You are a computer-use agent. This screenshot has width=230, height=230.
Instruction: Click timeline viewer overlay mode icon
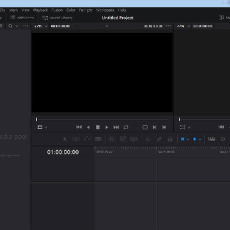coord(183,127)
